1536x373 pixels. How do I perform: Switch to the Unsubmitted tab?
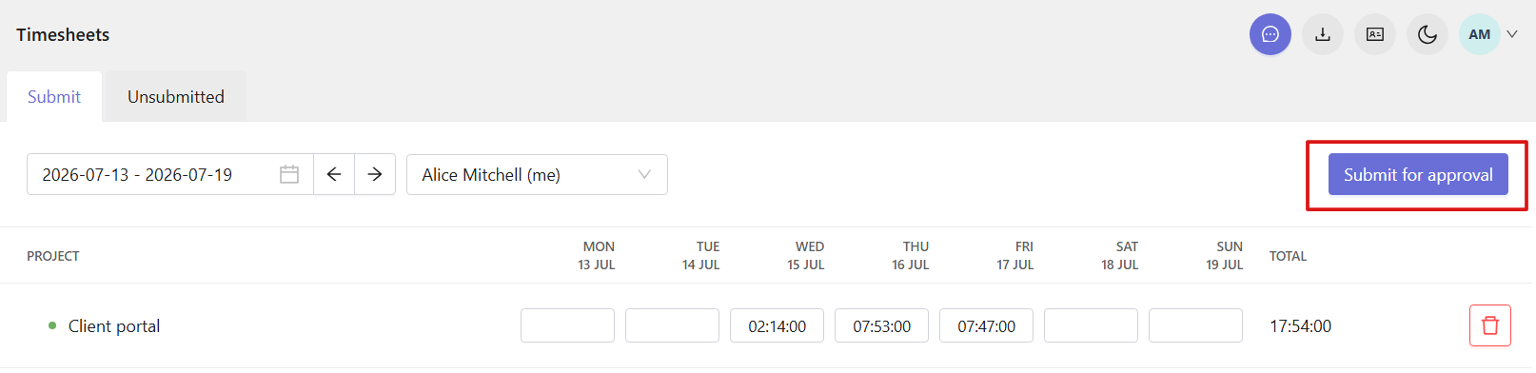pos(176,96)
